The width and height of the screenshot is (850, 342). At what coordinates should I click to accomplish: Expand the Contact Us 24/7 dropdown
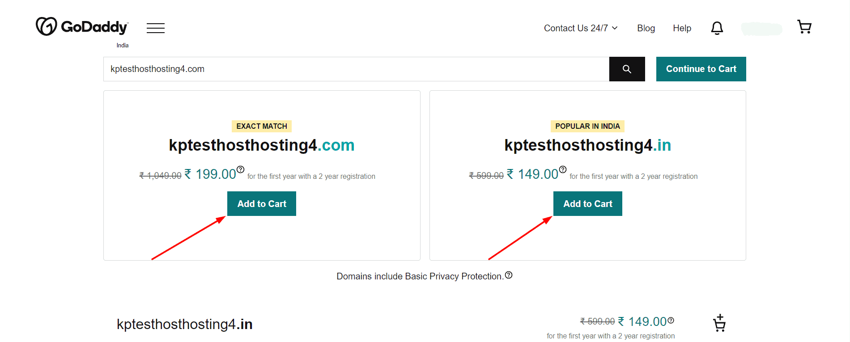pos(581,28)
